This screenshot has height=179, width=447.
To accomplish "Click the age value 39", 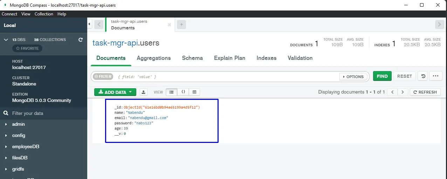I will (126, 129).
